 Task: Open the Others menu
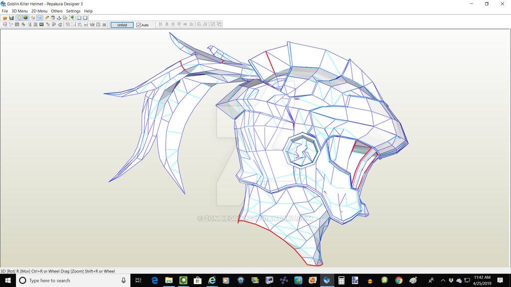pyautogui.click(x=57, y=11)
